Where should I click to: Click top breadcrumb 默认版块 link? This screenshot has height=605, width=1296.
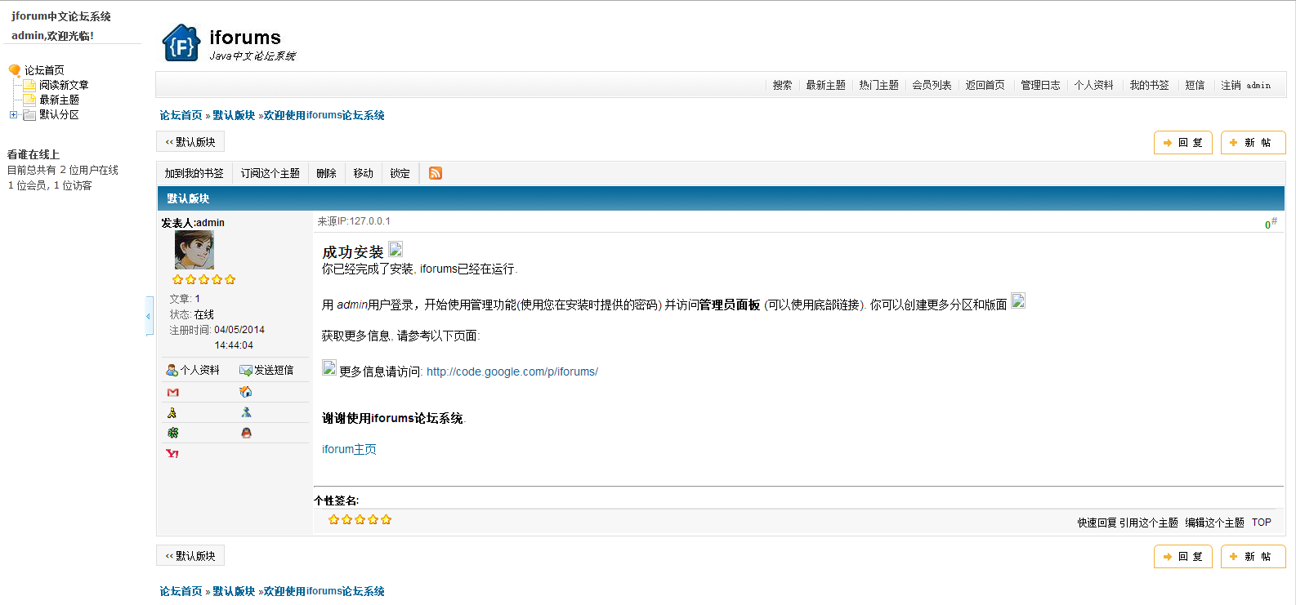(x=234, y=115)
